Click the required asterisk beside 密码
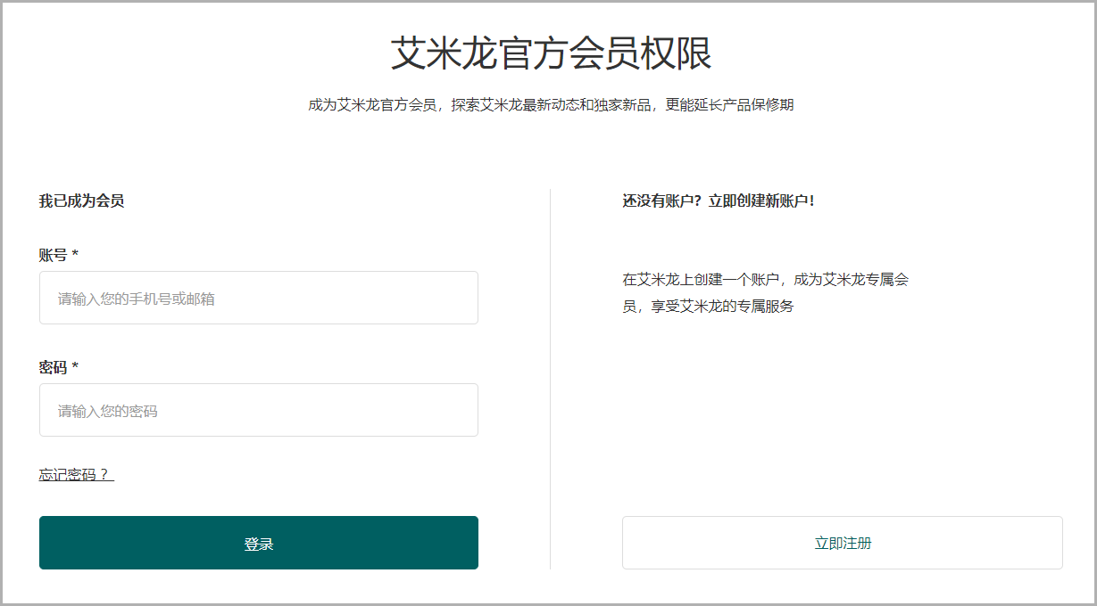The image size is (1097, 606). pyautogui.click(x=75, y=367)
